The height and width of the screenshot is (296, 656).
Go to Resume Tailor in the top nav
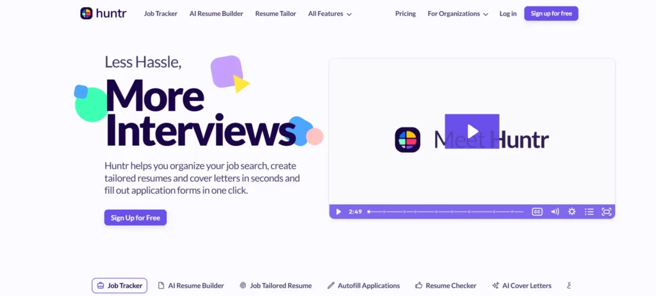[x=275, y=14]
